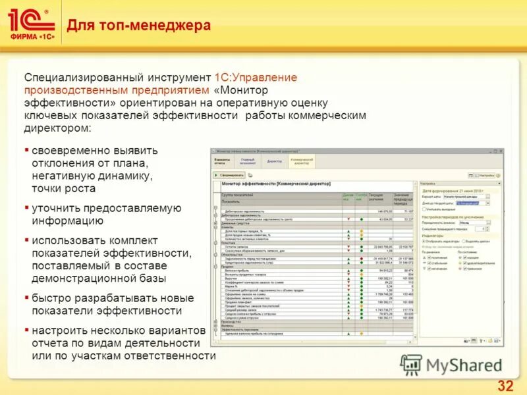Viewport: 527px width, 395px height.
Task: Open the Главный экономист tab
Action: [x=246, y=161]
